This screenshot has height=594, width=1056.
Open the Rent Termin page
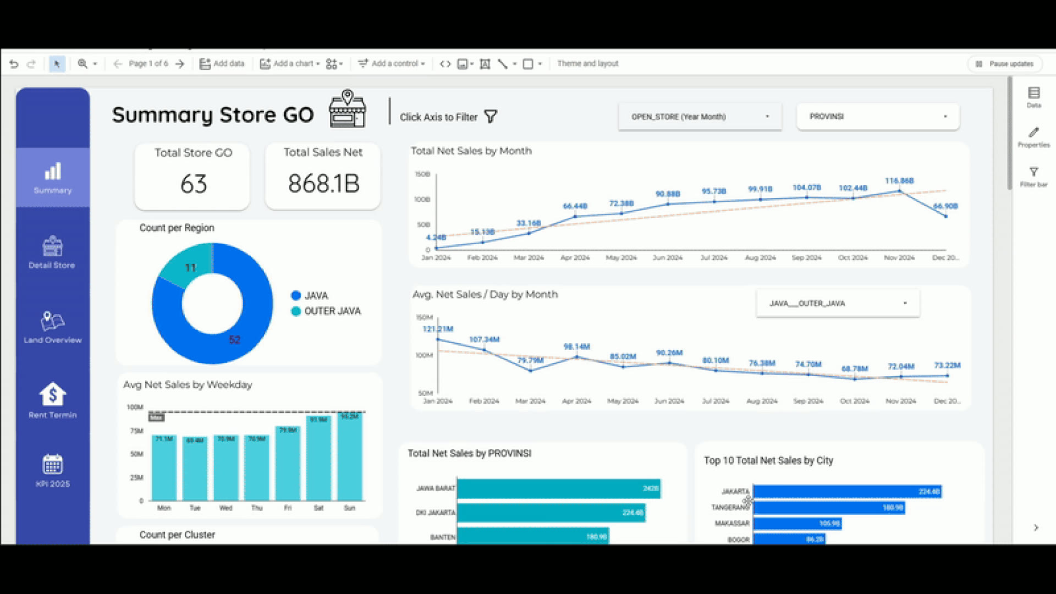pyautogui.click(x=52, y=400)
